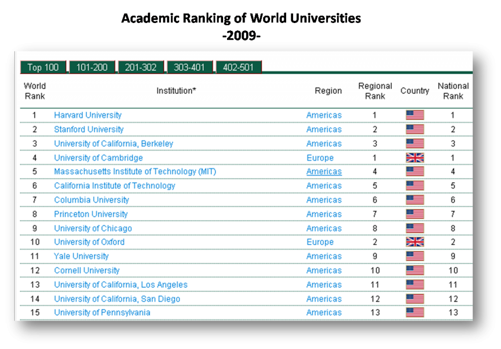Click the University of Cambridge link
The image size is (501, 349).
(x=98, y=158)
